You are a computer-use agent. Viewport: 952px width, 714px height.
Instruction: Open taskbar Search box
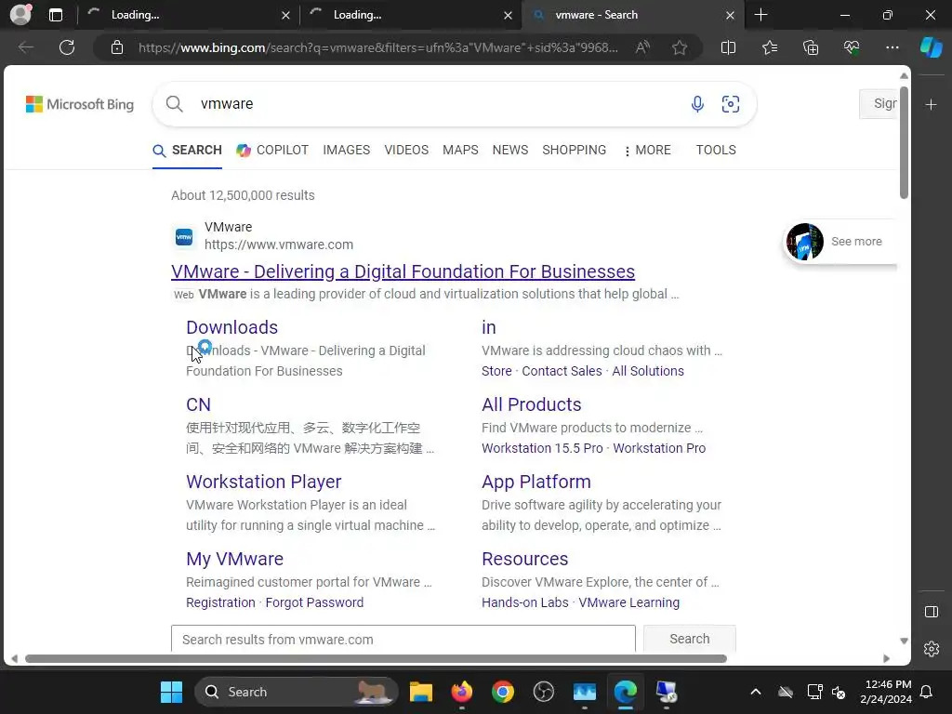click(x=296, y=692)
